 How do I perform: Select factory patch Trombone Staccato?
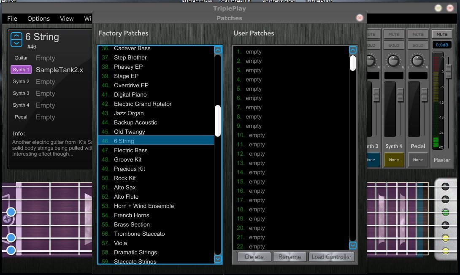(156, 234)
